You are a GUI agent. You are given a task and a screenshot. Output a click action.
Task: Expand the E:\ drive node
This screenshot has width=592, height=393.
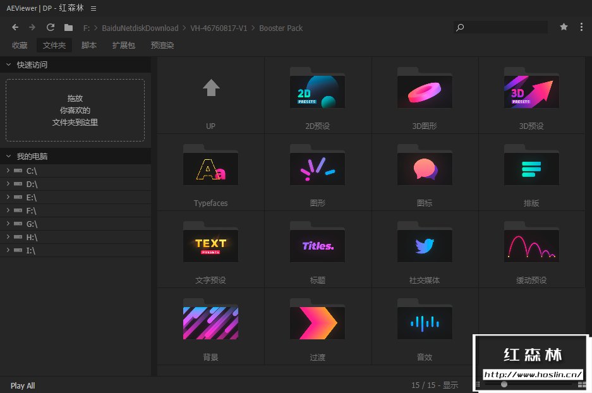tap(8, 197)
